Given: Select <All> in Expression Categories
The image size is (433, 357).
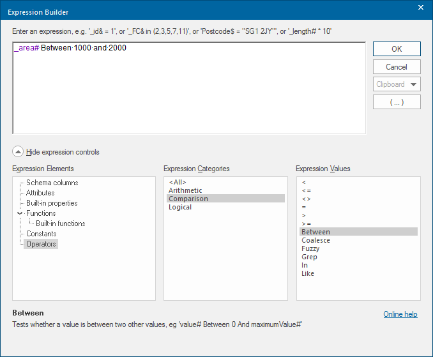Looking at the screenshot, I should (179, 182).
